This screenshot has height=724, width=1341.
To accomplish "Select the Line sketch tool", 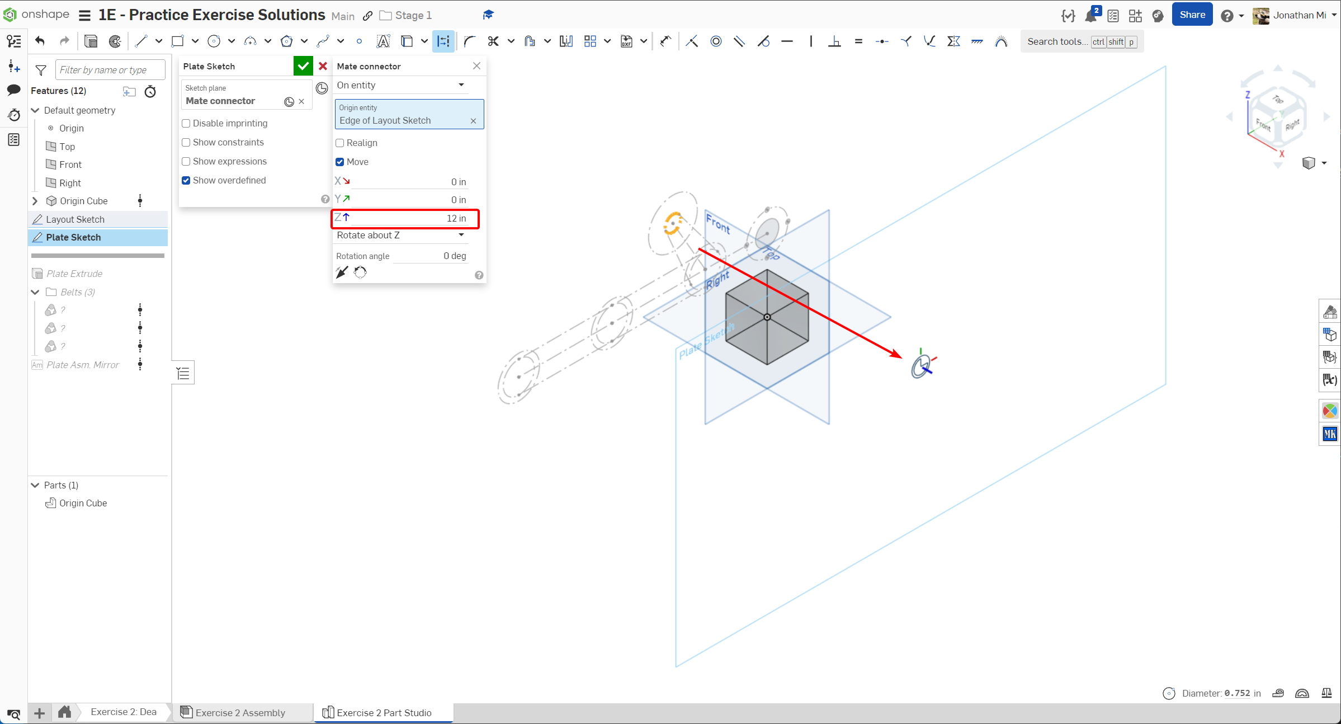I will point(141,41).
